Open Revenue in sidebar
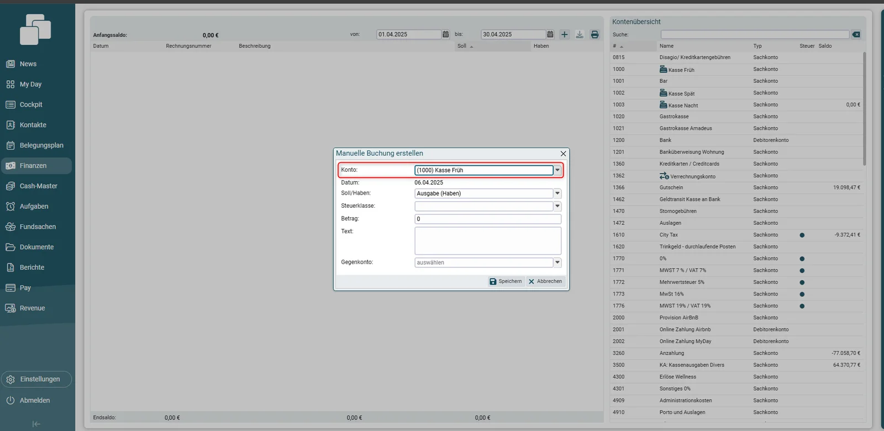The height and width of the screenshot is (431, 884). (36, 308)
